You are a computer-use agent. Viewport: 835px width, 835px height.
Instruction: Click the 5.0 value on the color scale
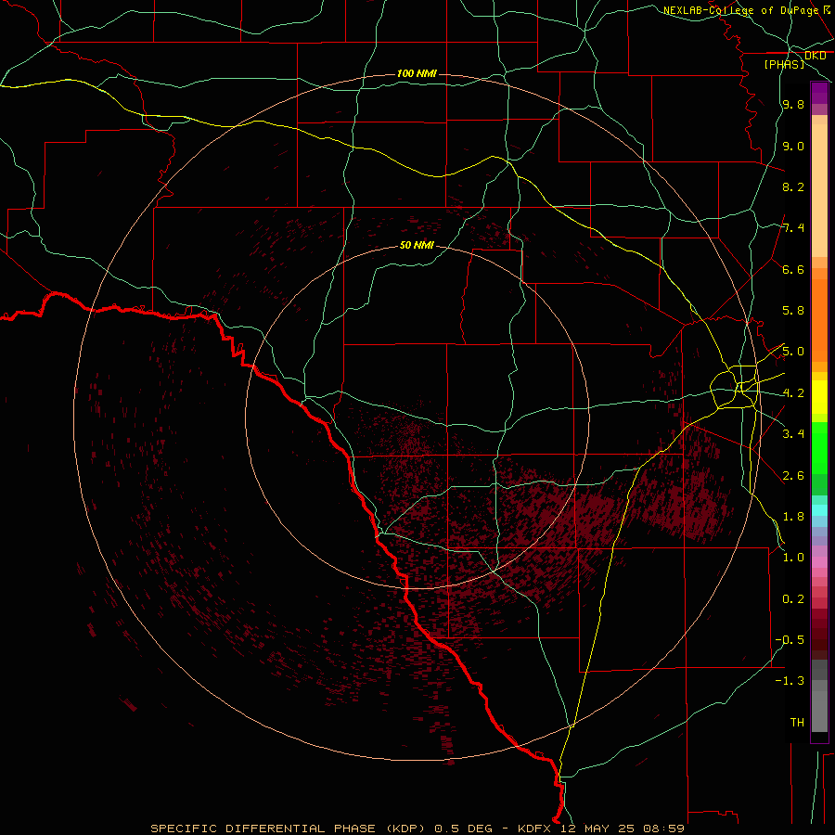pyautogui.click(x=793, y=352)
